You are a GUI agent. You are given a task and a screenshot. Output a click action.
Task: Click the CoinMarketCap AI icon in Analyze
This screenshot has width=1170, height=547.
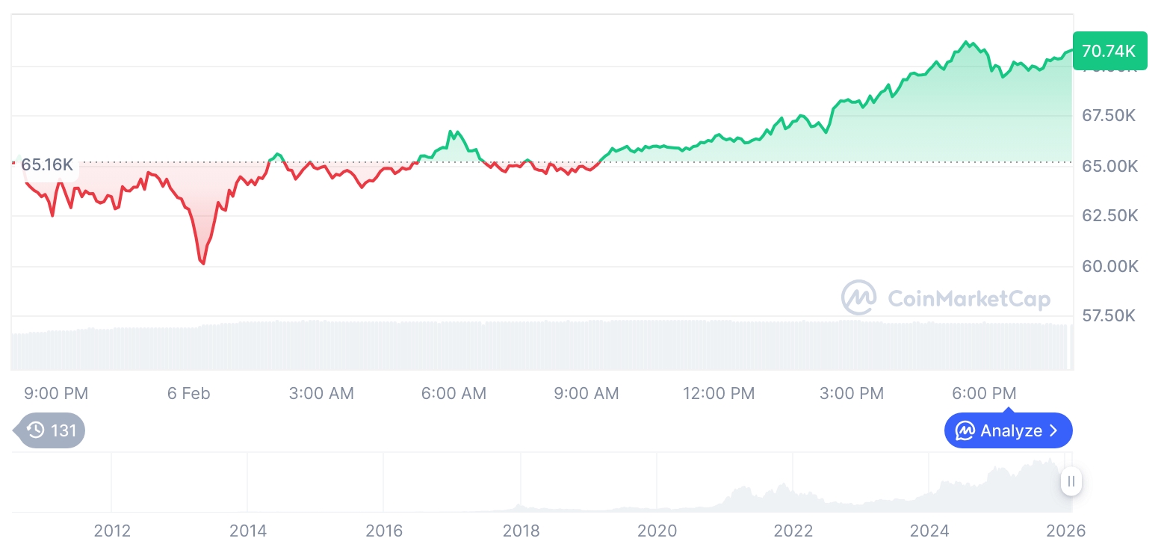click(x=965, y=430)
